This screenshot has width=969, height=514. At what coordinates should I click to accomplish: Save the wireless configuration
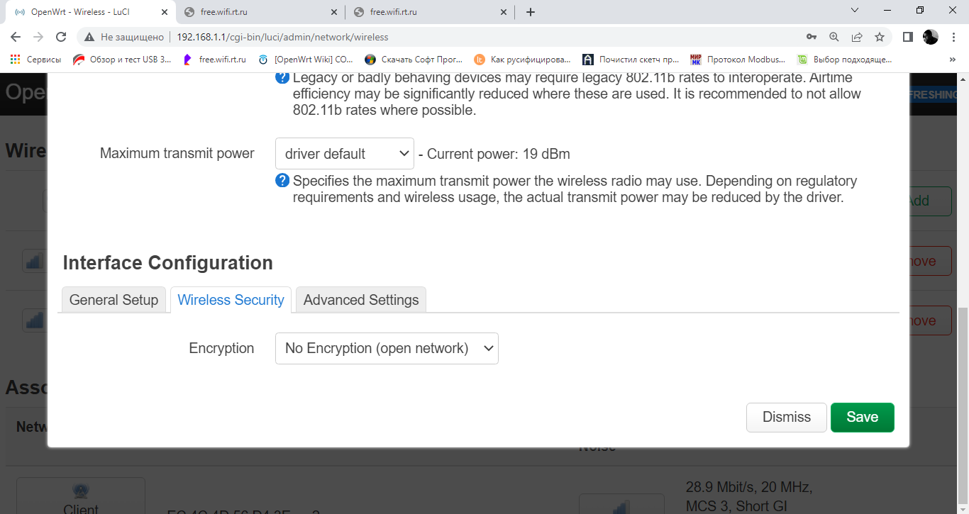click(862, 418)
